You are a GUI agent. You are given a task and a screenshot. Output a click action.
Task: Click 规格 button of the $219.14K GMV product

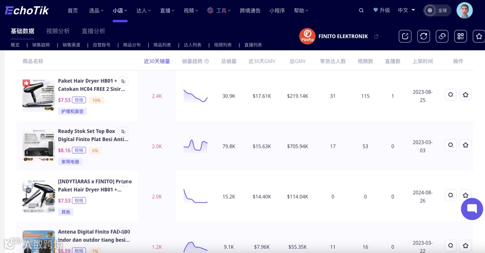point(79,100)
